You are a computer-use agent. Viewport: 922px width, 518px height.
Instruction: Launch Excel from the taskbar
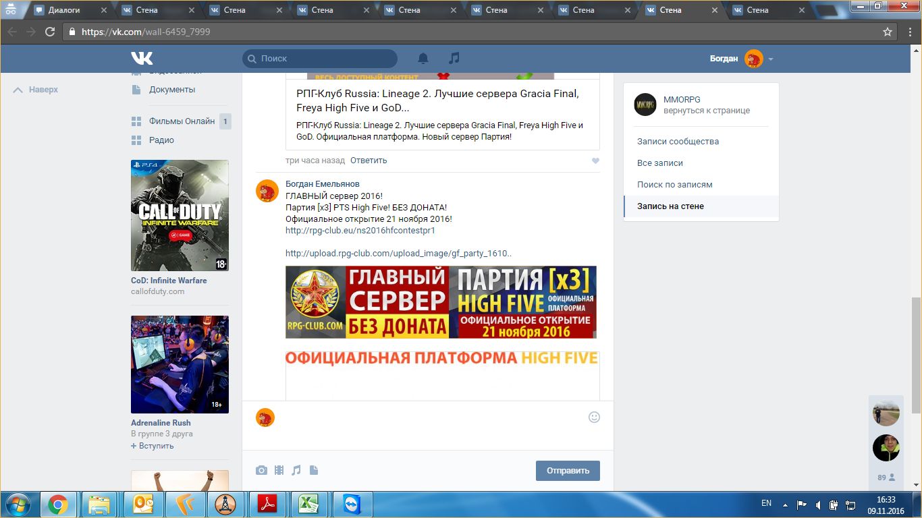coord(308,505)
